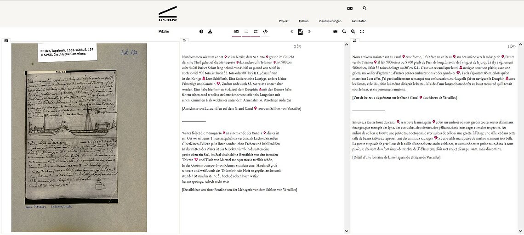Toggle the facsimile image panel

(x=236, y=32)
